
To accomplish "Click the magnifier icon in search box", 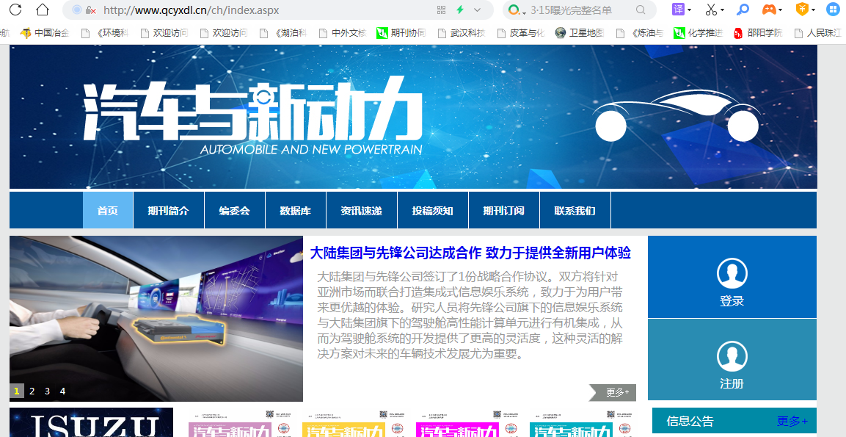I will pyautogui.click(x=641, y=10).
